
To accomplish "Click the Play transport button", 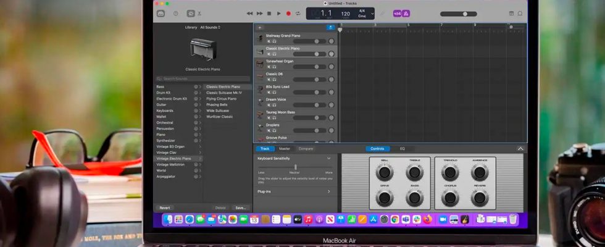I will (x=279, y=14).
